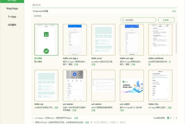185x124 pixels.
Task: Click the template list vertical scrollbar
Action: pyautogui.click(x=176, y=38)
